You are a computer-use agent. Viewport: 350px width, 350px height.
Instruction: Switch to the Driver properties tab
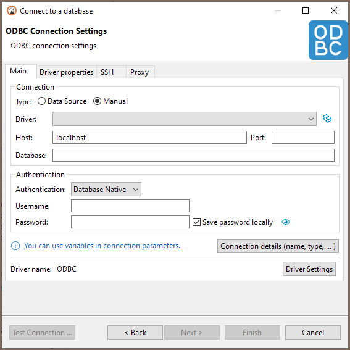pos(66,72)
